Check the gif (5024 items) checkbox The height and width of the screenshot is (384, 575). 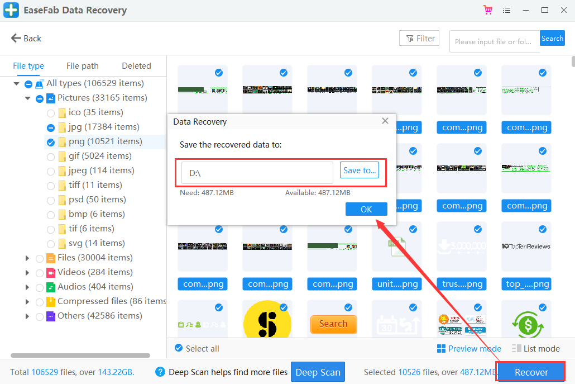[x=51, y=157]
